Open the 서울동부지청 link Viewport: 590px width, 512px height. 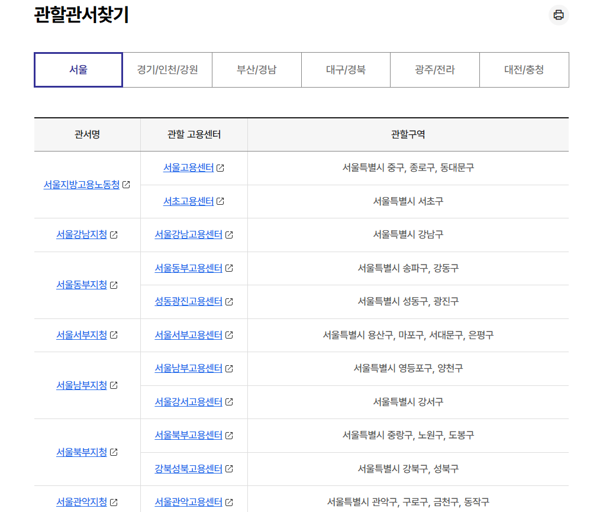pyautogui.click(x=82, y=285)
